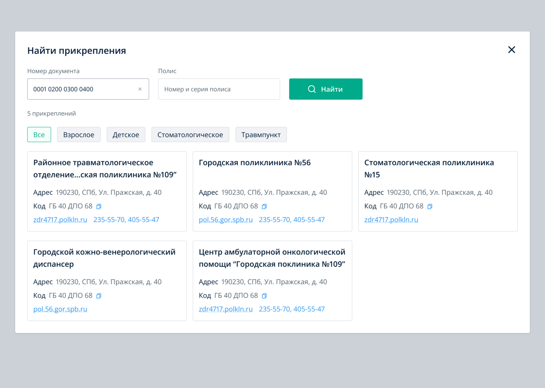The height and width of the screenshot is (388, 545).
Task: Open zdr4717.polkln.ru link in Стоматологическая поликлиника card
Action: coord(391,220)
